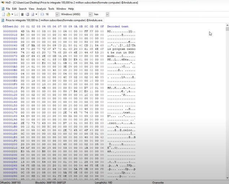This screenshot has height=184, width=229.
Task: Click the Decoded text column header
Action: (118, 26)
